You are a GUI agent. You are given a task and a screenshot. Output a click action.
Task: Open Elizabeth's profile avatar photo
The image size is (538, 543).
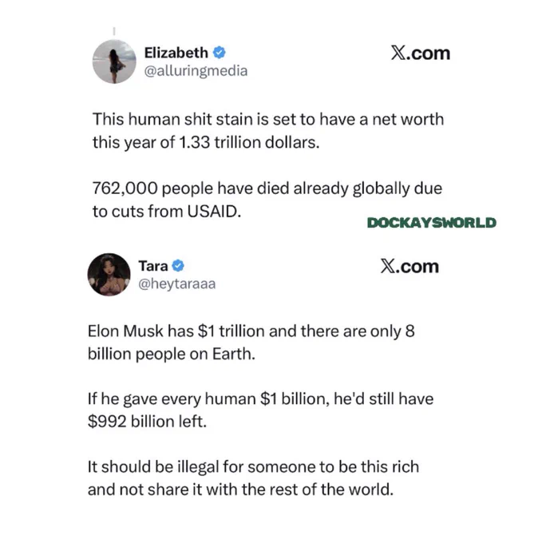coord(114,61)
